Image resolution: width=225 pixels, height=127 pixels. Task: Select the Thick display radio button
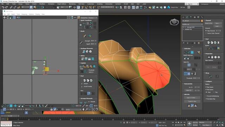coord(206,92)
